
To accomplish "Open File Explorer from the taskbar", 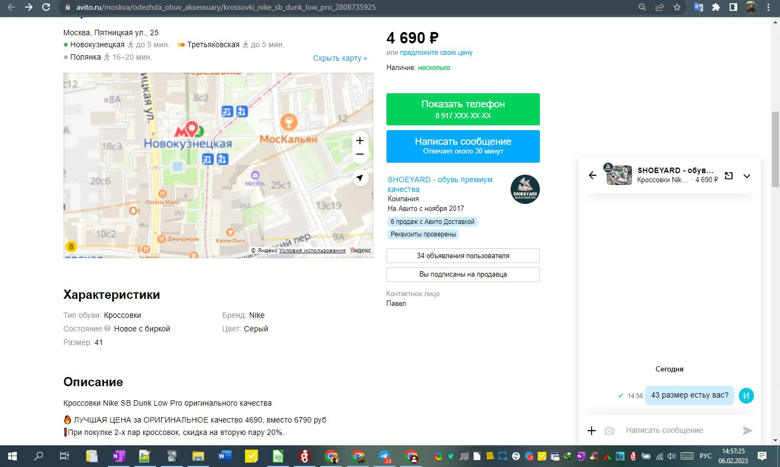I will pyautogui.click(x=198, y=456).
